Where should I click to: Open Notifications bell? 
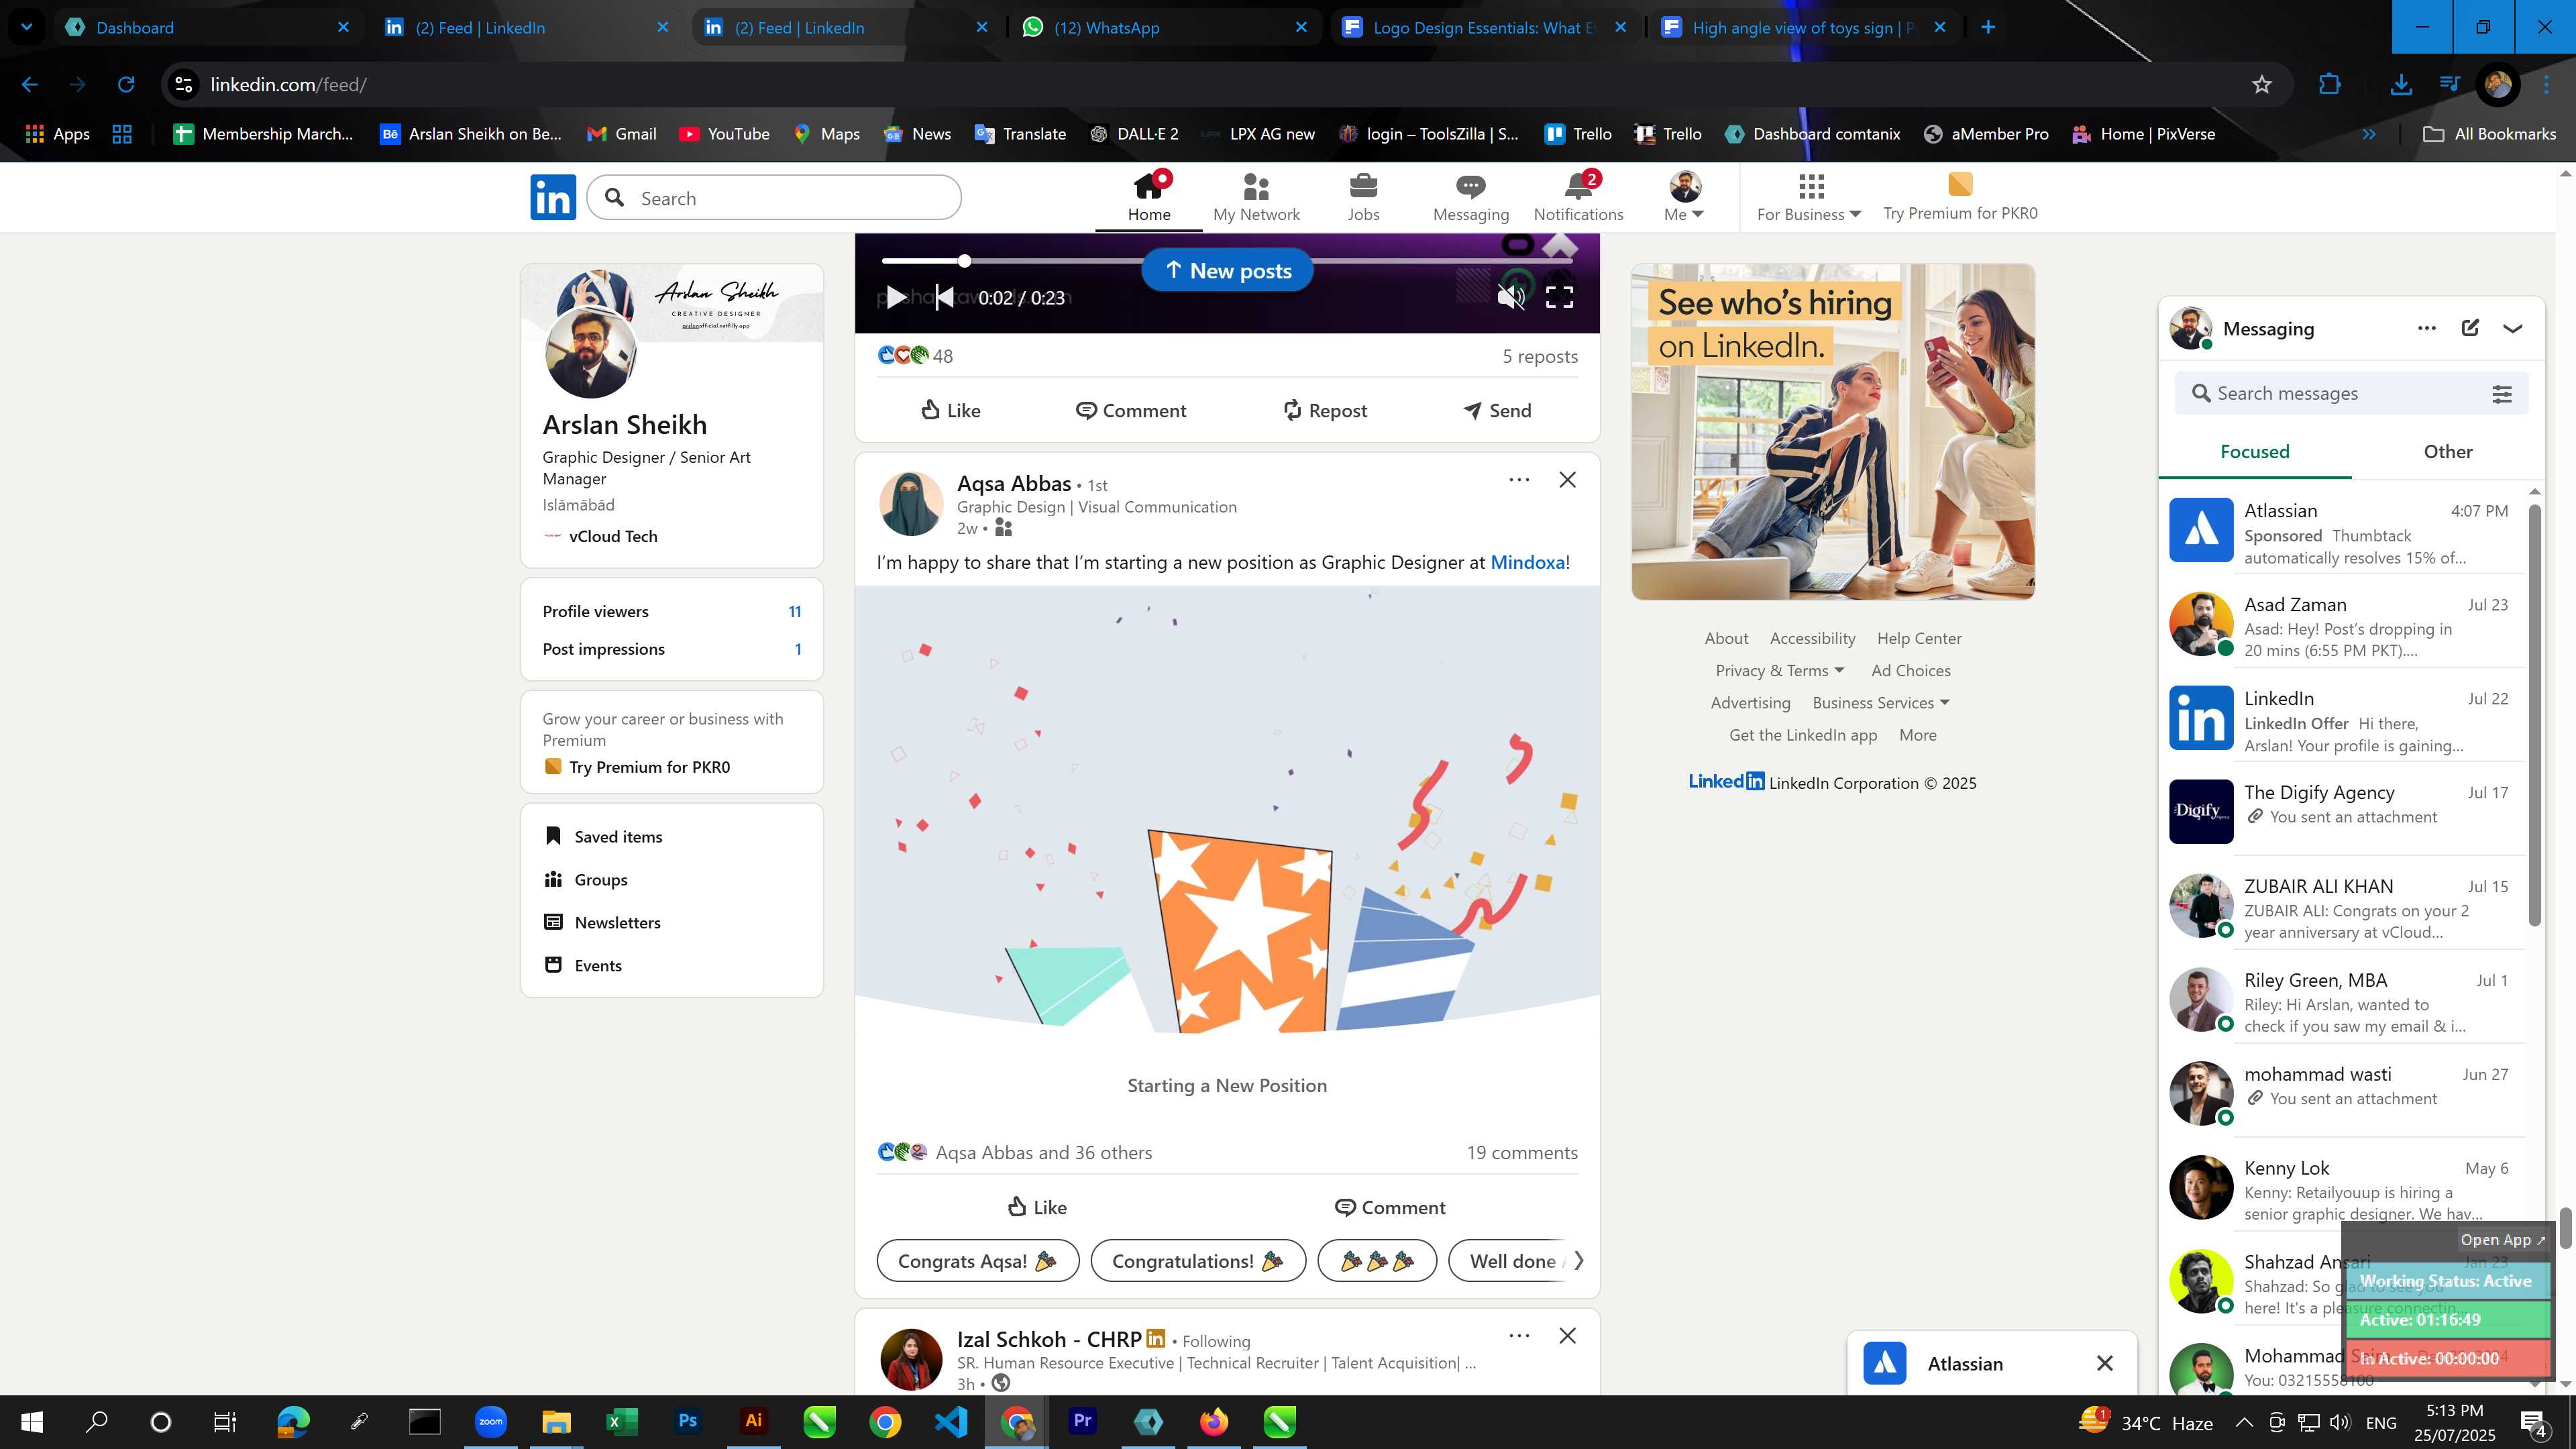click(x=1578, y=197)
